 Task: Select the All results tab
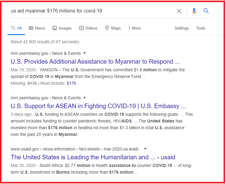click(16, 28)
